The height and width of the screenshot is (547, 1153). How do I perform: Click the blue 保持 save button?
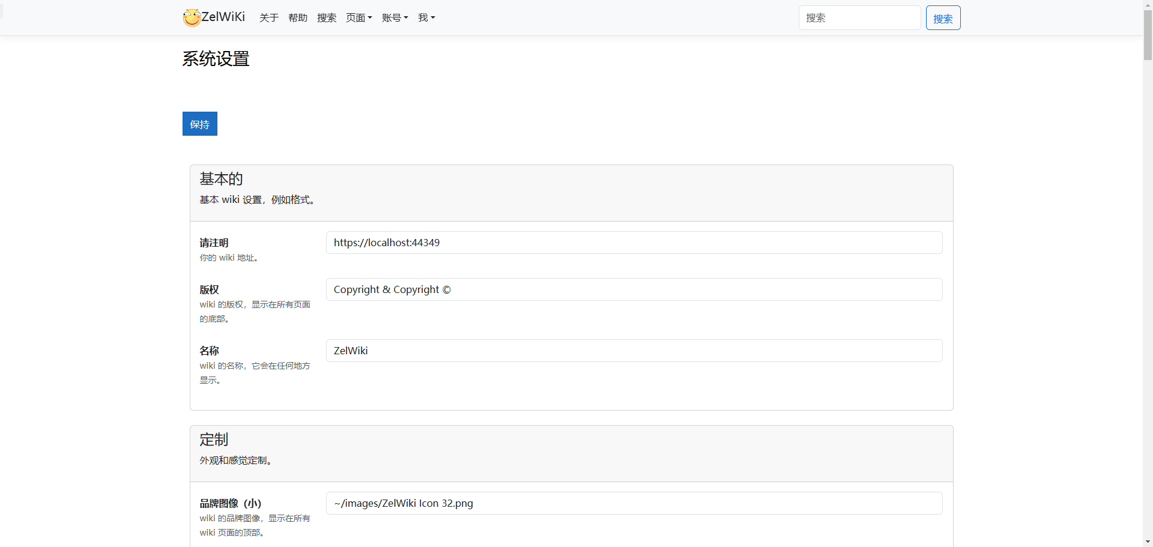pyautogui.click(x=200, y=124)
